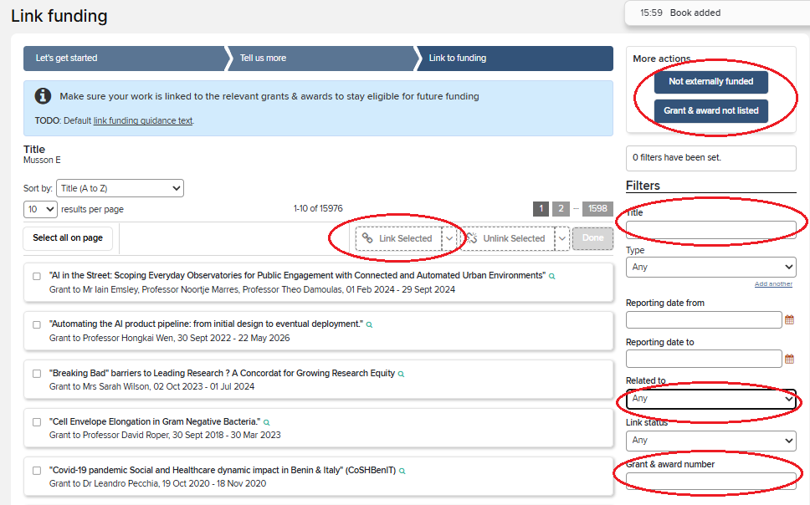810x505 pixels.
Task: Open the Automating the AI product pipeline title
Action: (x=206, y=324)
